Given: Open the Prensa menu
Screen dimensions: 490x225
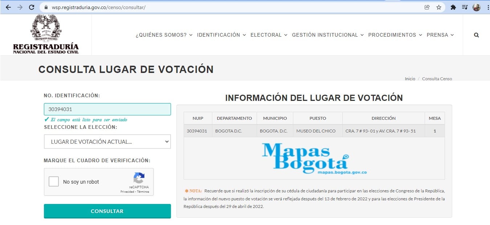Looking at the screenshot, I should [440, 35].
